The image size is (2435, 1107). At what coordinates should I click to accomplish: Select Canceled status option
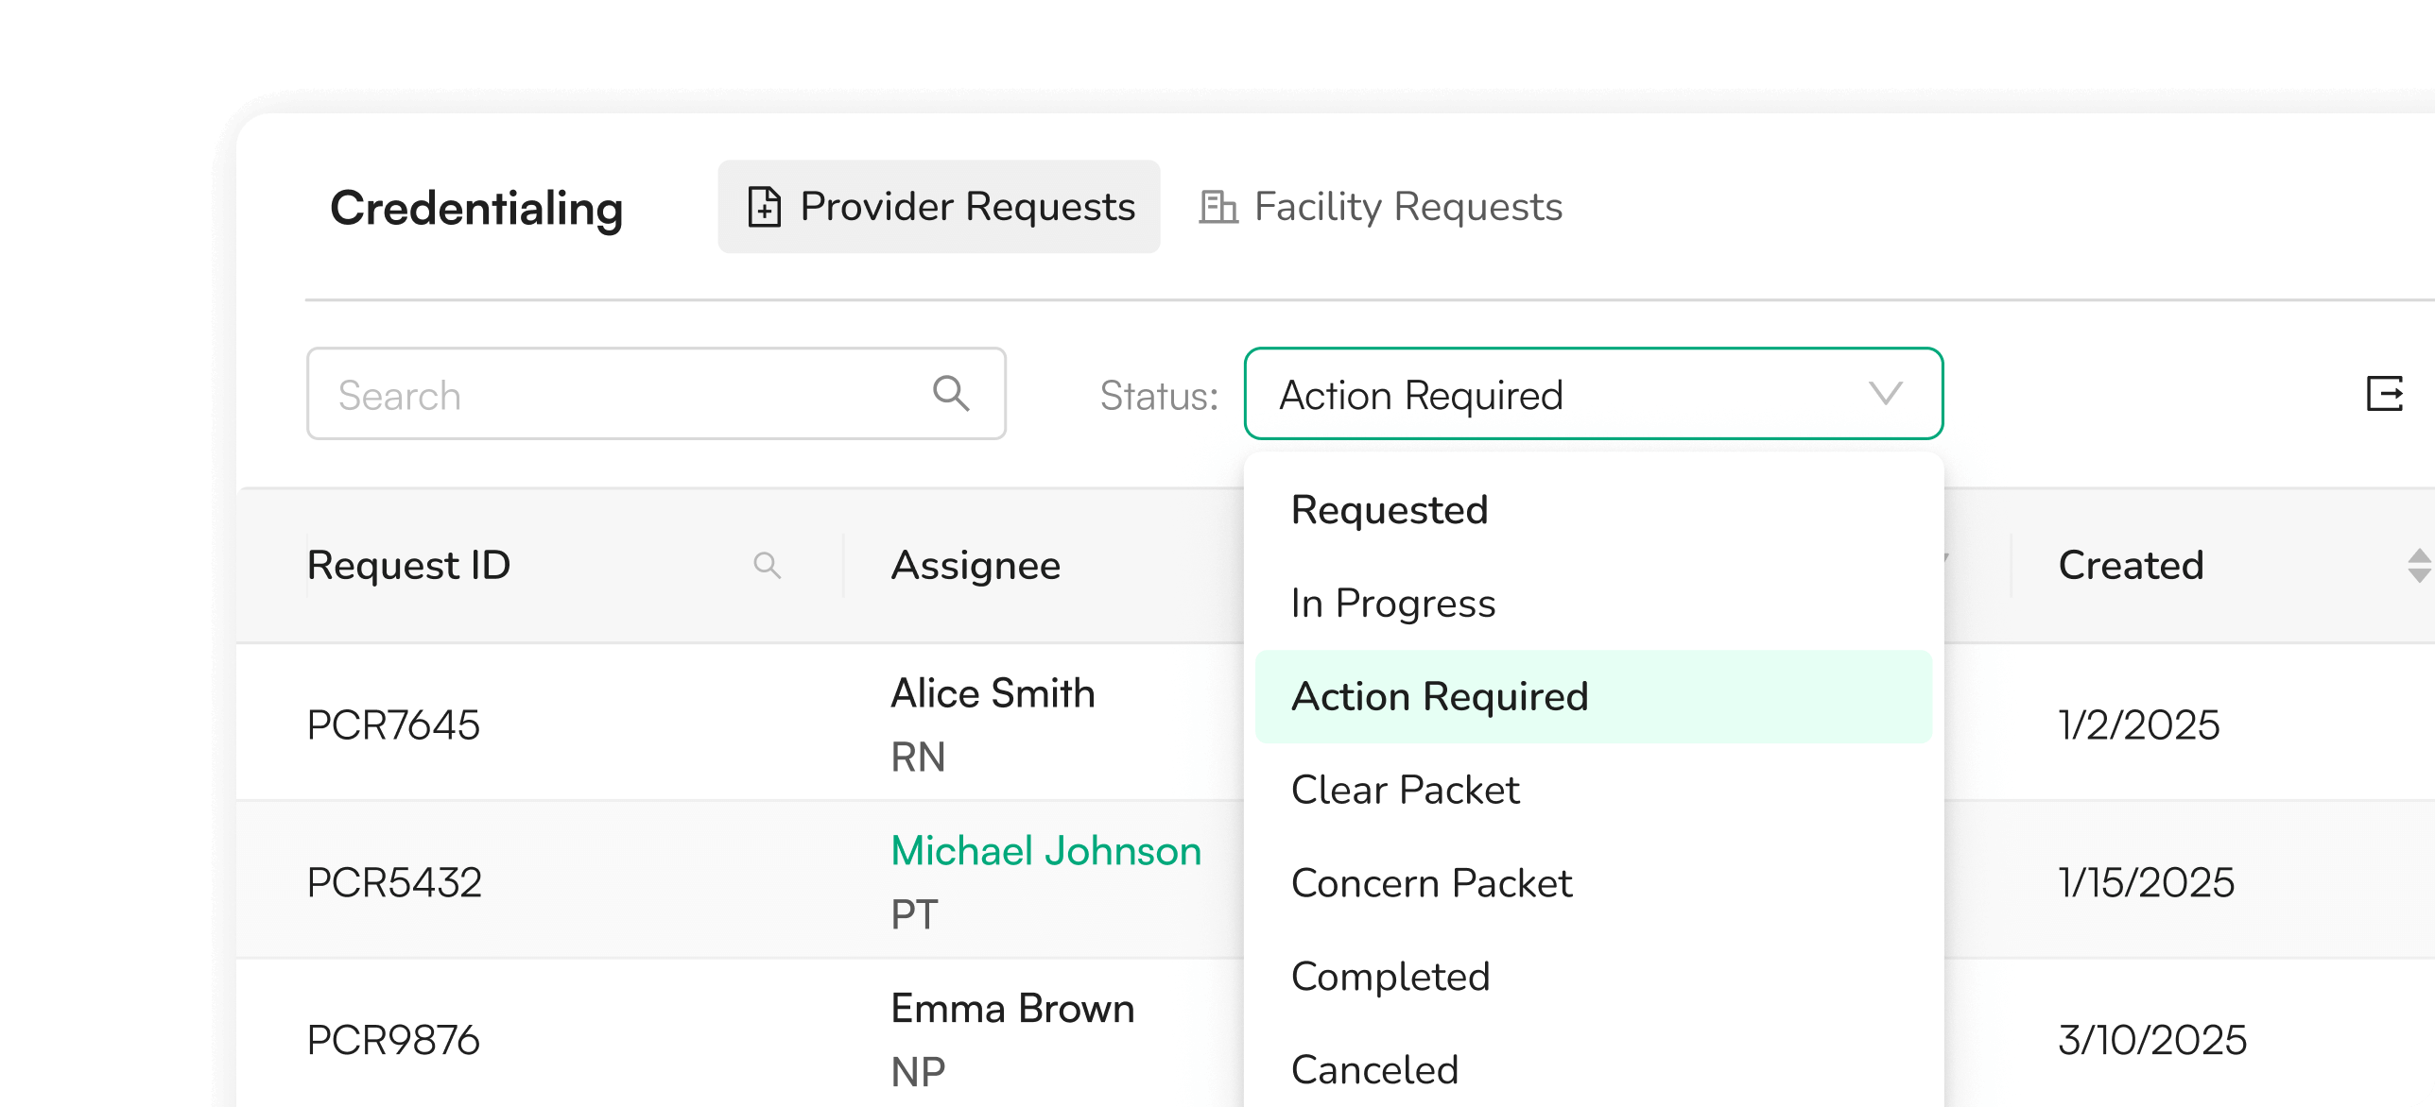(1594, 1070)
